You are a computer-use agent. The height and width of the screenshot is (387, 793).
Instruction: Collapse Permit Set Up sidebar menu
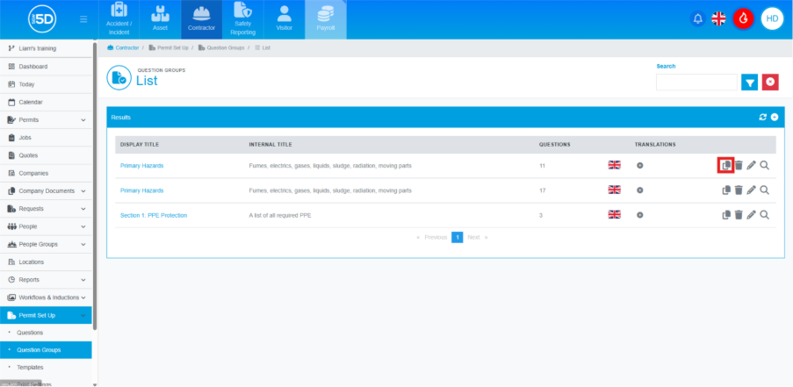pos(46,315)
